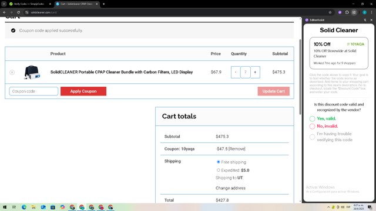The width and height of the screenshot is (376, 211).
Task: Pin the EditorAssist side panel
Action: pyautogui.click(x=365, y=20)
